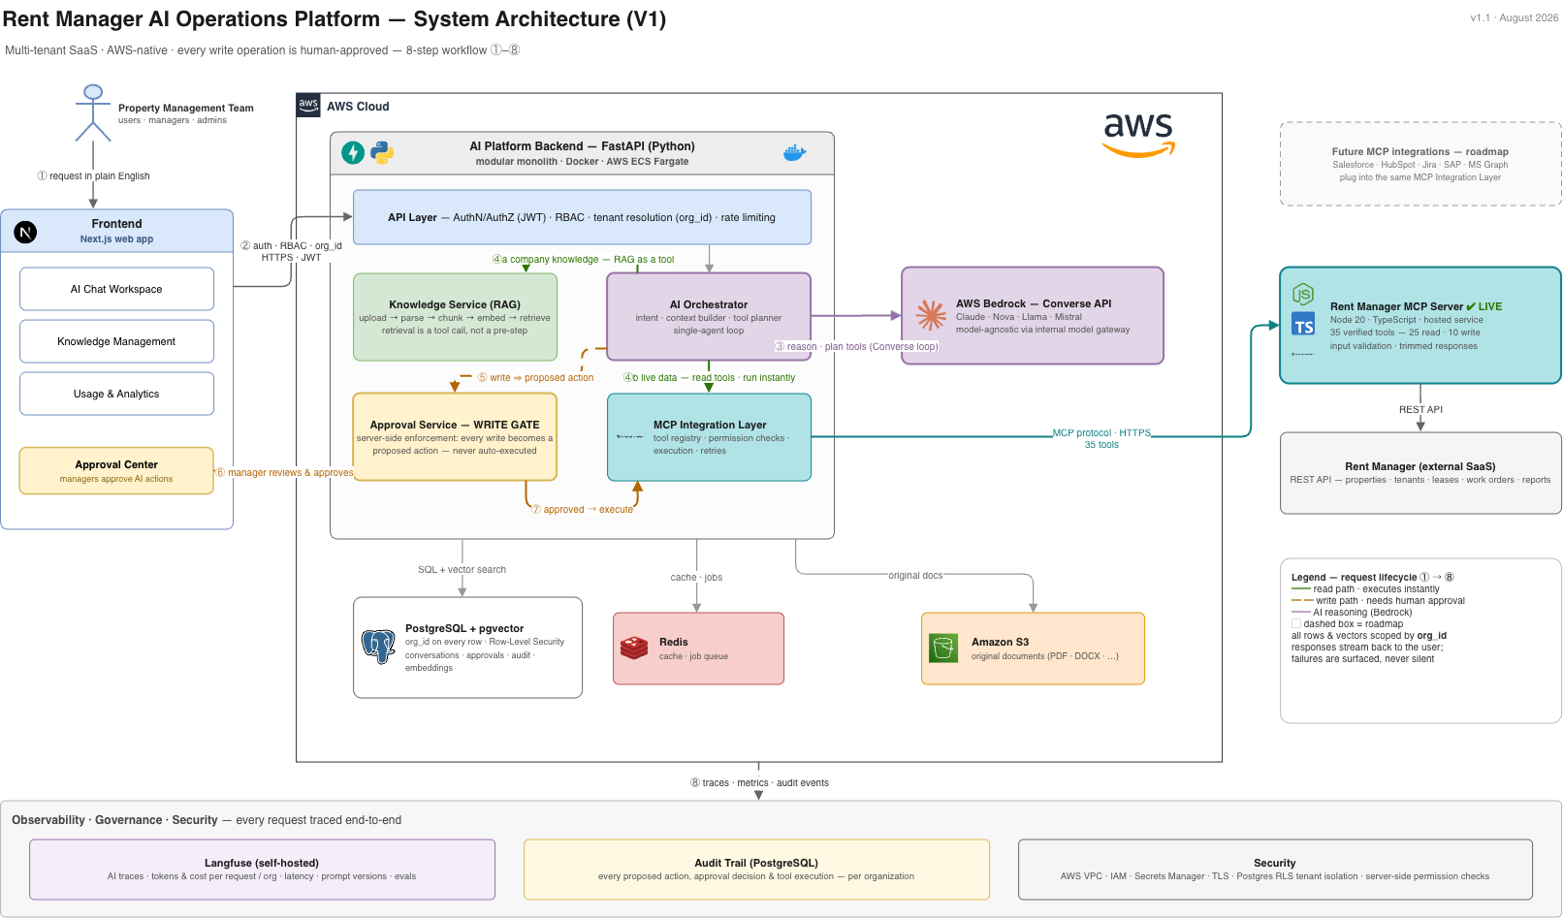Select the AWS Bedrock Converse API box
The image size is (1563, 918).
pos(1033,316)
